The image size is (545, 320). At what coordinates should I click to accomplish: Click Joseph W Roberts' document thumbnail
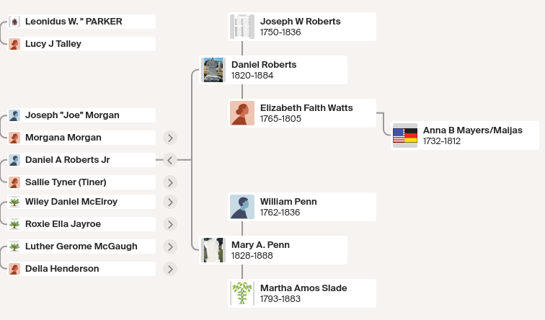(x=242, y=27)
